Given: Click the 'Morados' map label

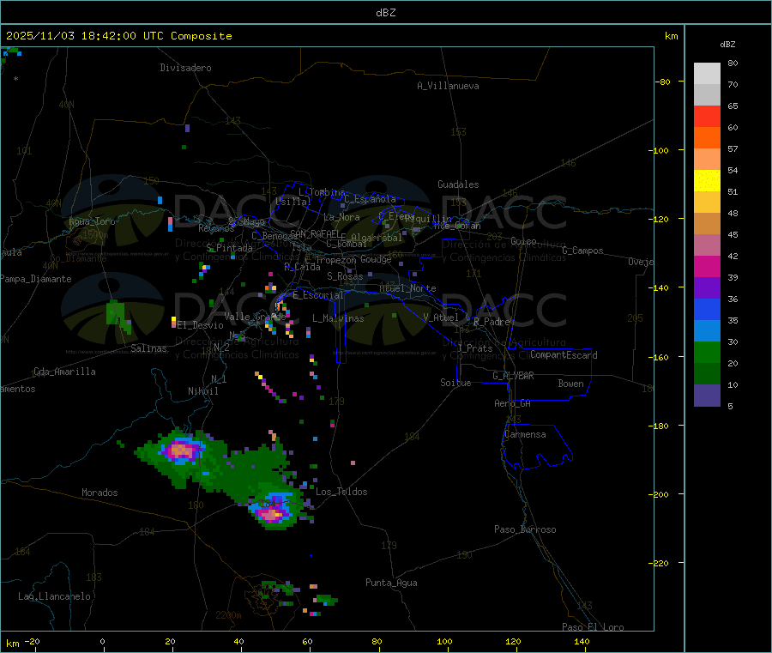Looking at the screenshot, I should (100, 493).
